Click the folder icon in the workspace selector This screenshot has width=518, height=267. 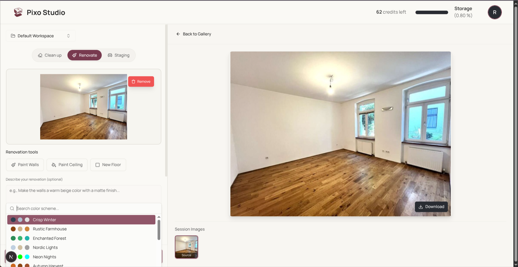(x=13, y=35)
